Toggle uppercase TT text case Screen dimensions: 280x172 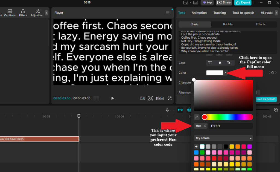[x=210, y=63]
